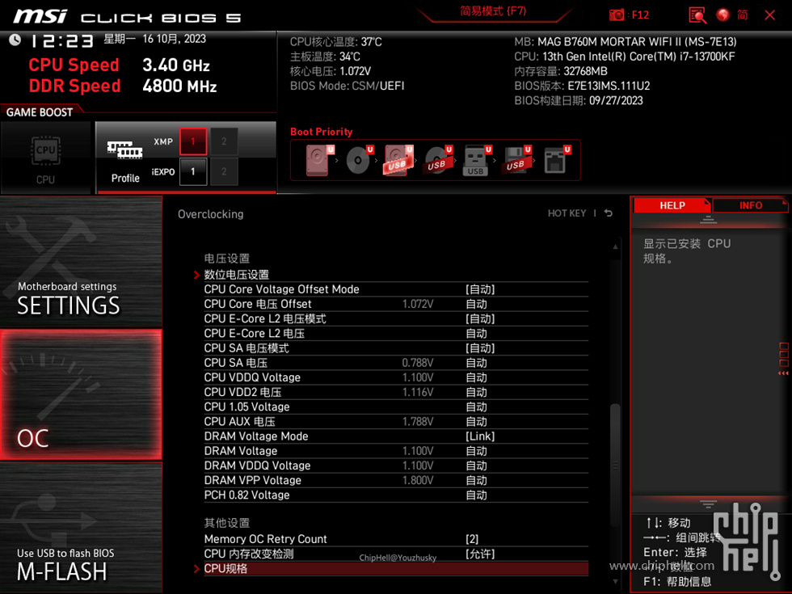Edit the PCH 0.82 Voltage value
Viewport: 792px width, 594px height.
[476, 495]
